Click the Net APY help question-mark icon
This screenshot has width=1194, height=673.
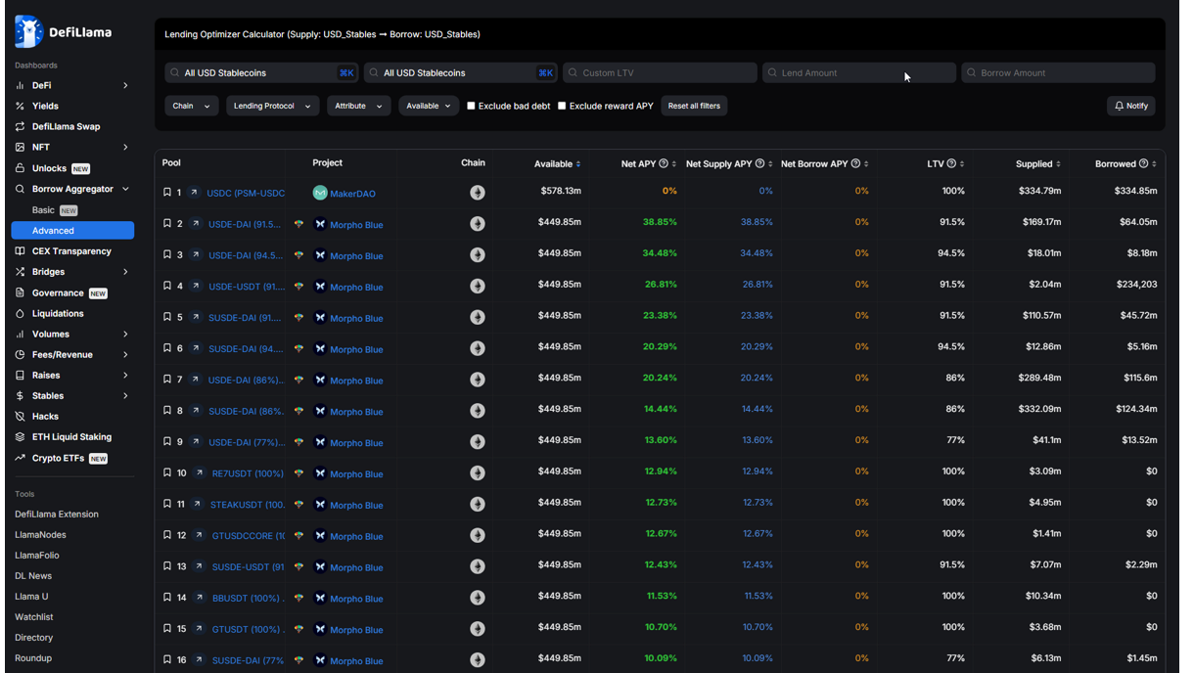664,164
